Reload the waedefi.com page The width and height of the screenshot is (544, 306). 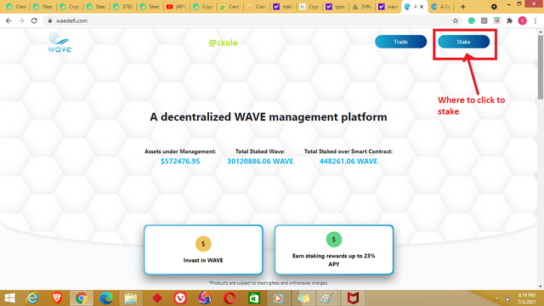(34, 20)
